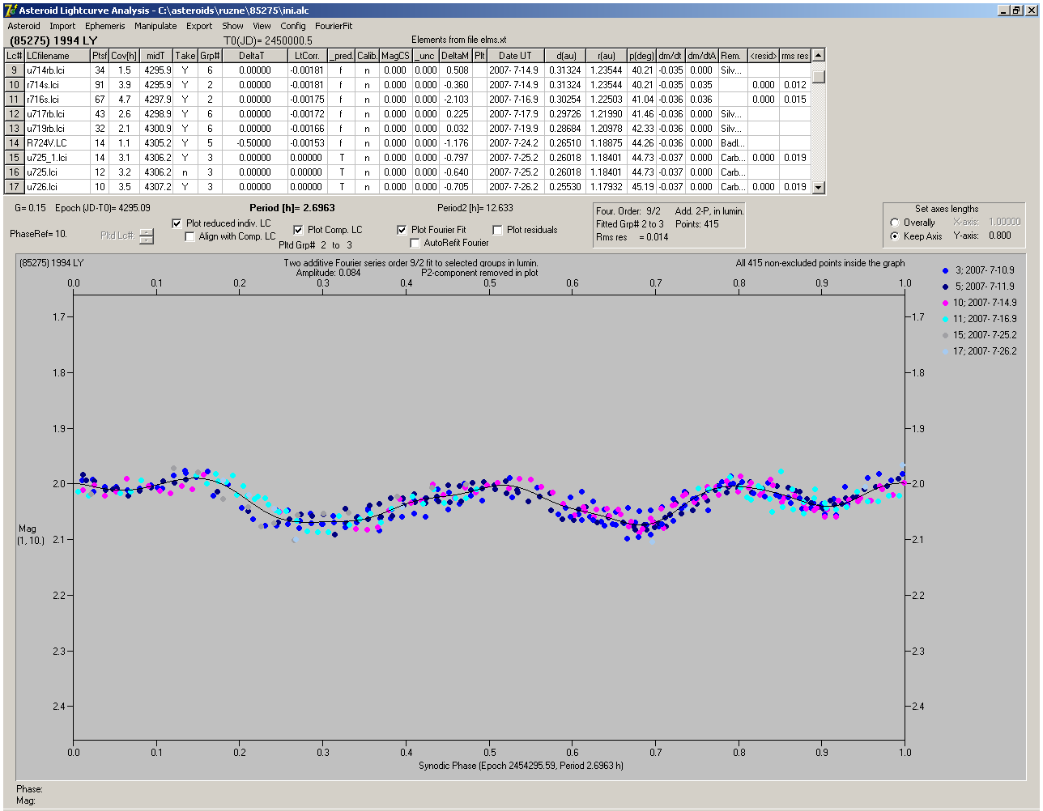1043x811 pixels.
Task: Click the X-axis length value 1.00000
Action: pyautogui.click(x=1004, y=222)
